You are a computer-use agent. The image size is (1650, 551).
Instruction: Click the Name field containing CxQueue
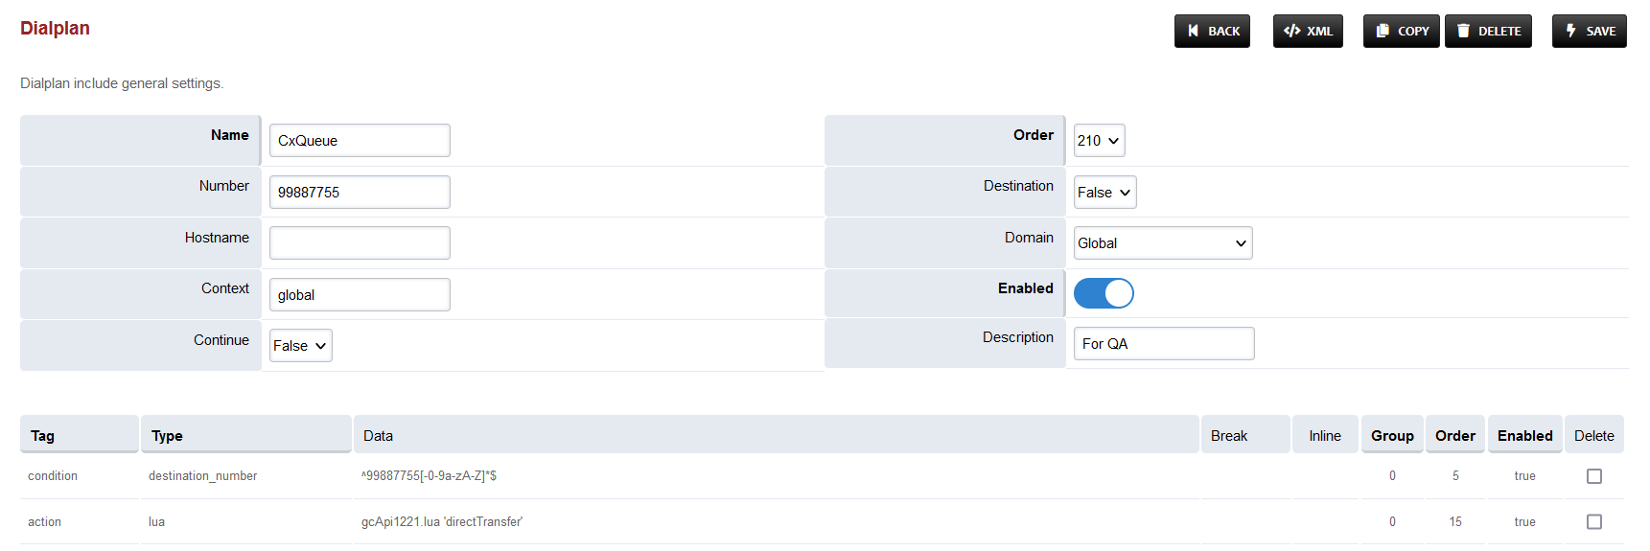point(360,141)
